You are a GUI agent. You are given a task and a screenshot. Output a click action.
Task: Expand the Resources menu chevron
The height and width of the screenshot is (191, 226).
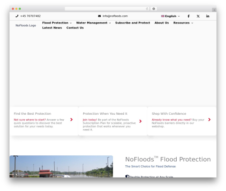[192, 23]
